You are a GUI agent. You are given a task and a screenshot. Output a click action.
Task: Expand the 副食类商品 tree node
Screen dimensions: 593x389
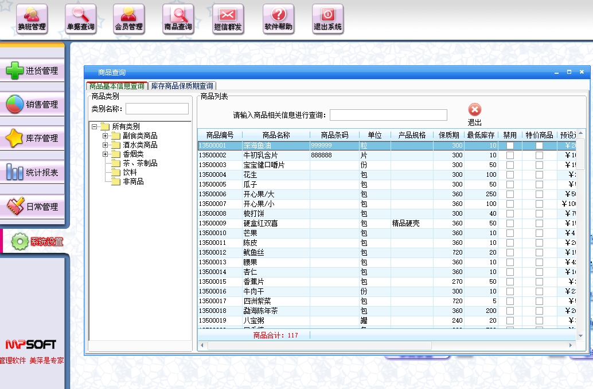click(106, 136)
